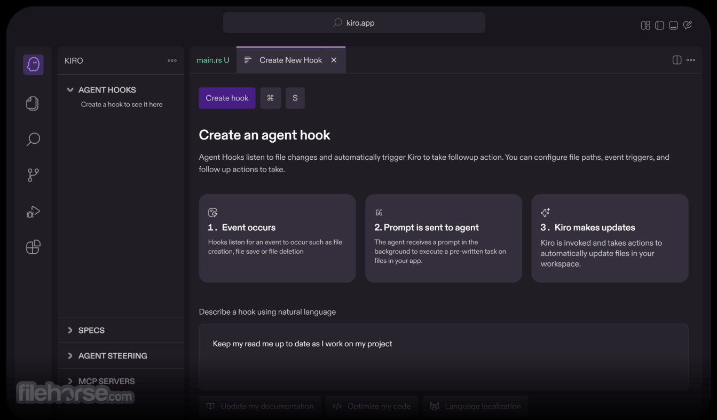717x420 pixels.
Task: Click the Optimize my code suggestion
Action: pos(372,406)
